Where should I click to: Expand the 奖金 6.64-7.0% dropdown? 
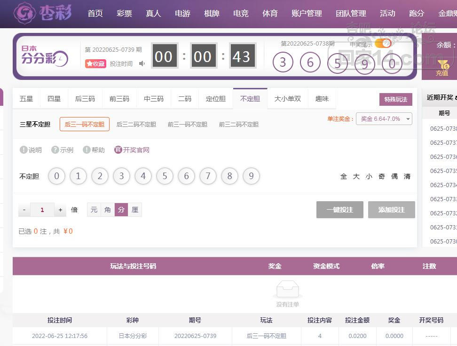[384, 119]
